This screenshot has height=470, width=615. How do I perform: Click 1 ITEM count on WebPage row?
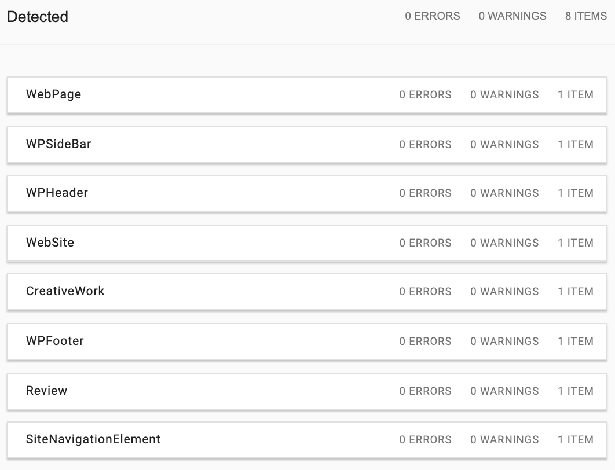(576, 95)
